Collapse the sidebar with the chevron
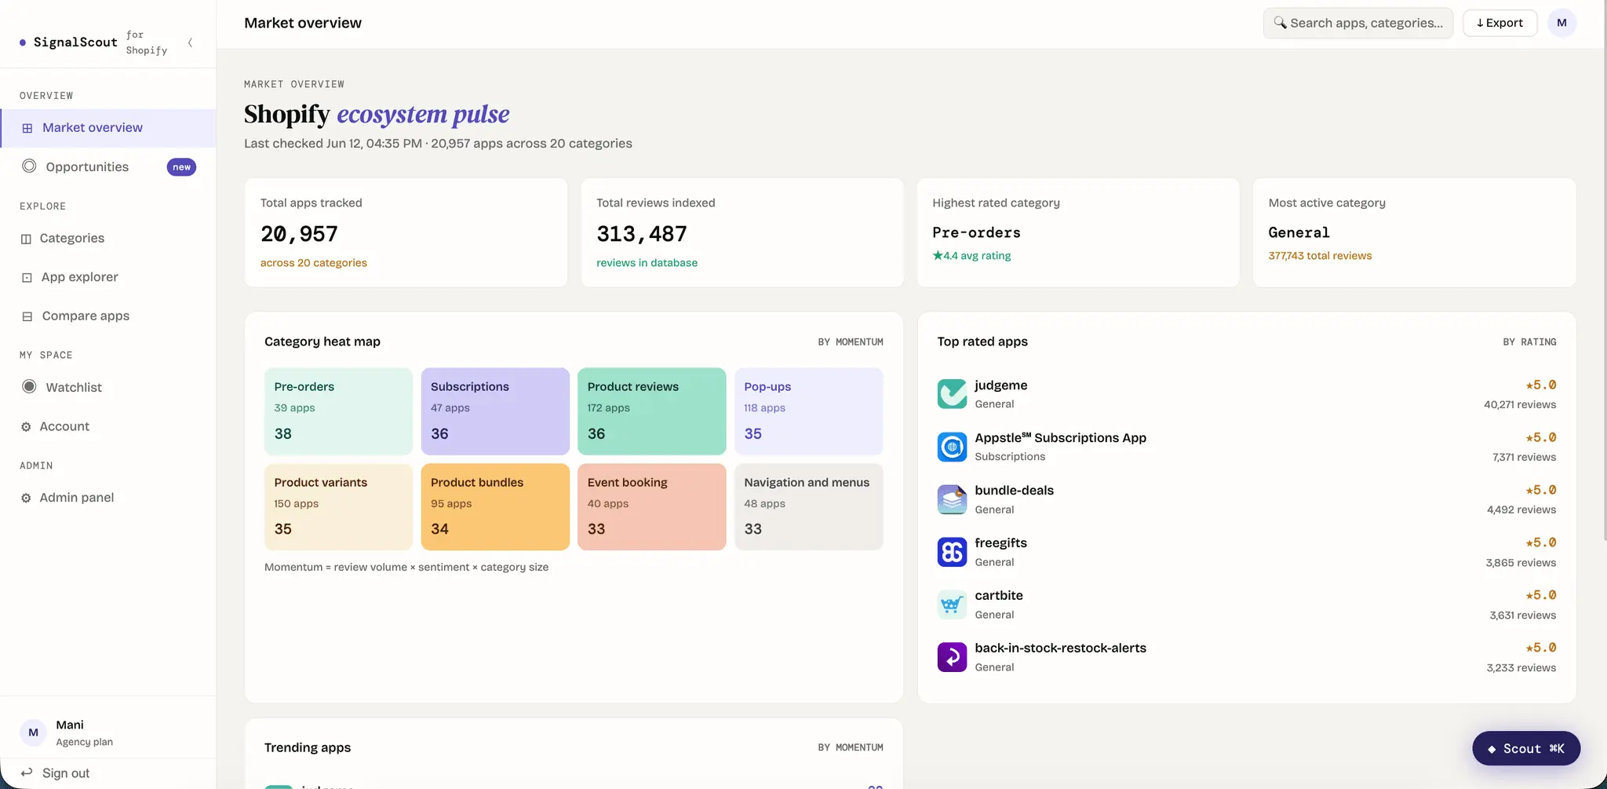This screenshot has width=1607, height=789. click(x=190, y=42)
